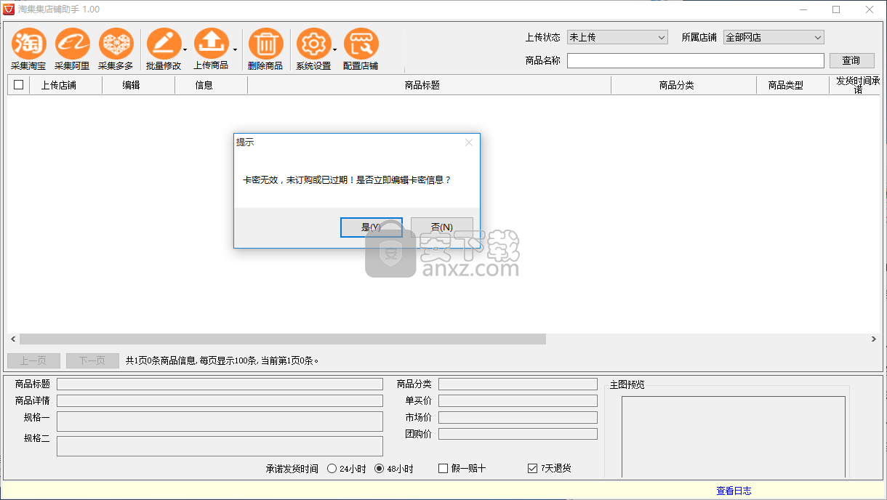Expand the 上传商品 dropdown arrow

pyautogui.click(x=235, y=50)
